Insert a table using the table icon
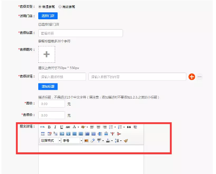 pos(43,134)
